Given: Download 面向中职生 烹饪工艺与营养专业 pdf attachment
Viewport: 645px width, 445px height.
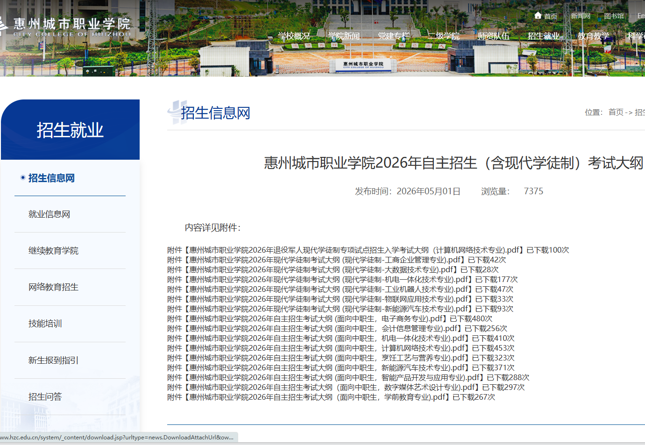Looking at the screenshot, I should coord(328,358).
